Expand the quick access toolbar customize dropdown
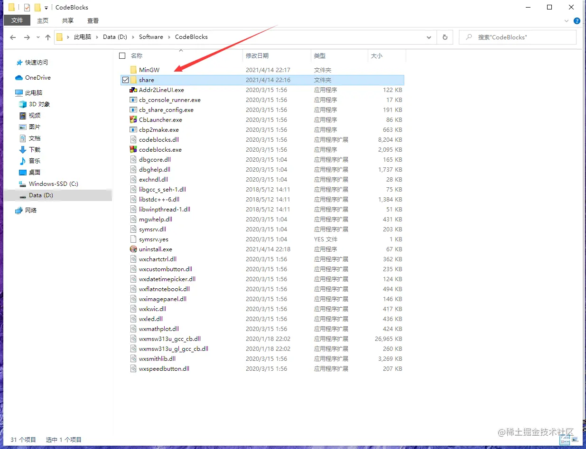Image resolution: width=586 pixels, height=449 pixels. (46, 8)
